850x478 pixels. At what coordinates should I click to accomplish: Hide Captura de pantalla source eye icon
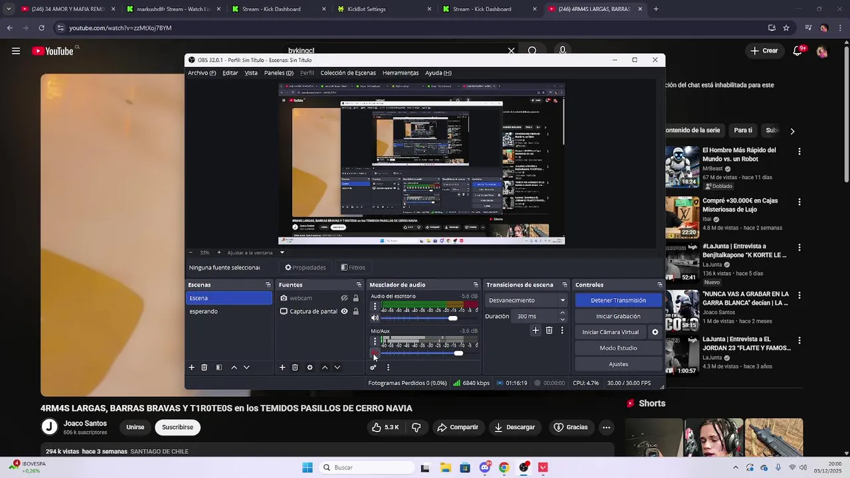[x=344, y=311]
